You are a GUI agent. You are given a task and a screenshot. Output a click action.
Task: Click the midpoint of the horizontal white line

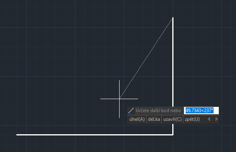point(95,135)
